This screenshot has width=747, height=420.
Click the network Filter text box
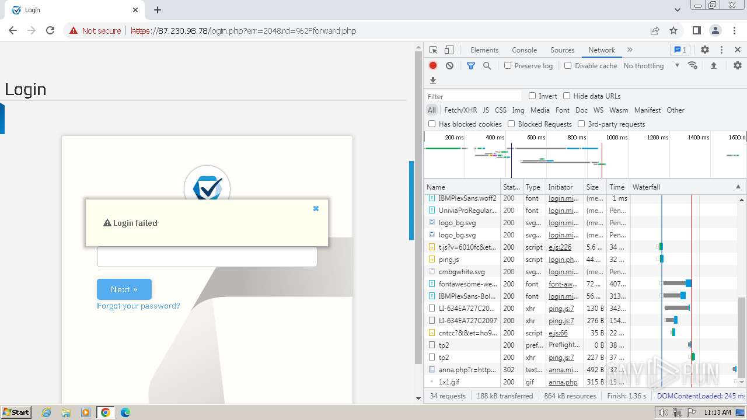474,96
